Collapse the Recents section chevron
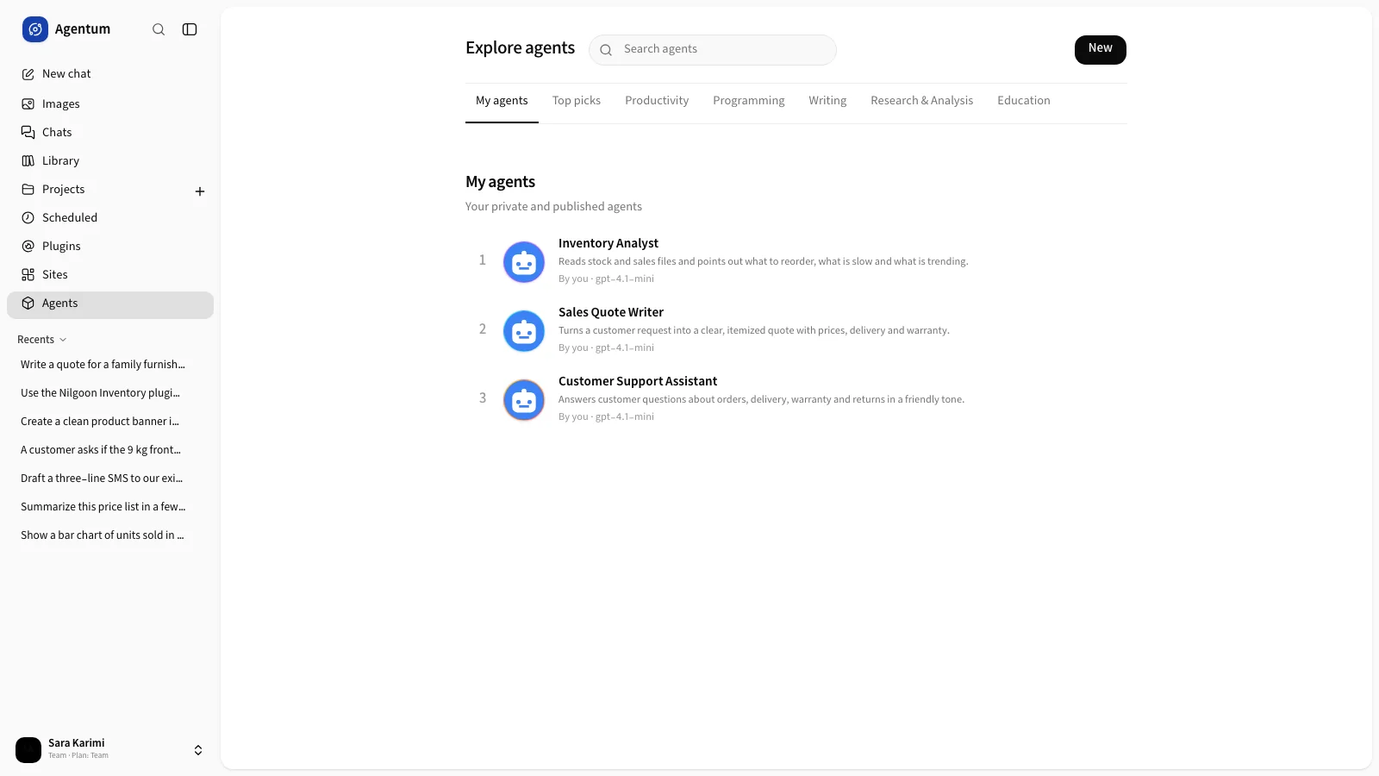This screenshot has height=776, width=1379. coord(63,340)
